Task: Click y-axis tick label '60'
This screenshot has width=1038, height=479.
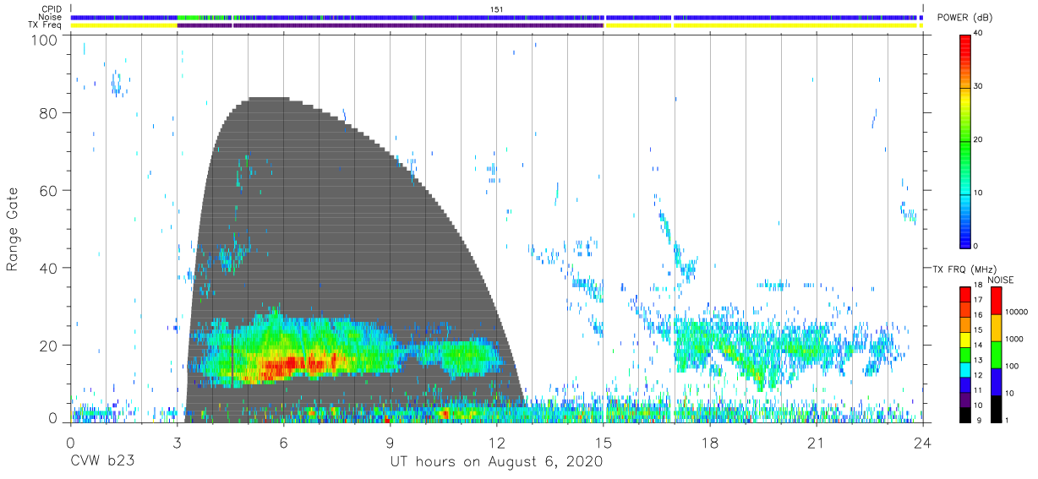Action: coord(48,190)
